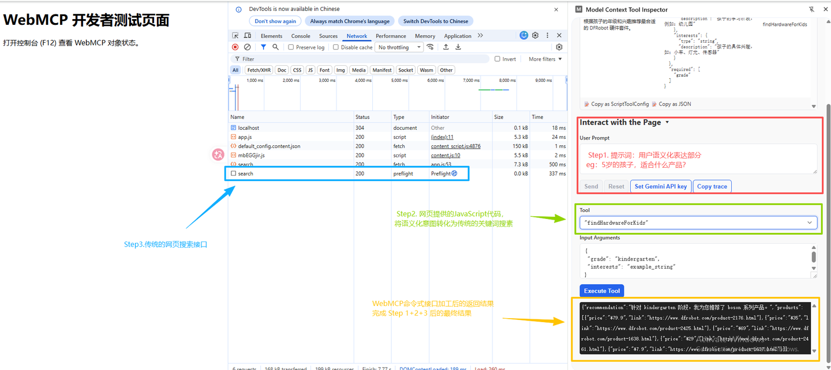Dismiss the DevTools language infobar

tap(556, 10)
